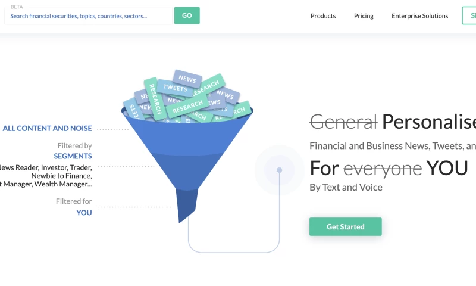Viewport: 476px width, 286px height.
Task: Click the blue YOU label under Filtered for
Action: tap(84, 212)
